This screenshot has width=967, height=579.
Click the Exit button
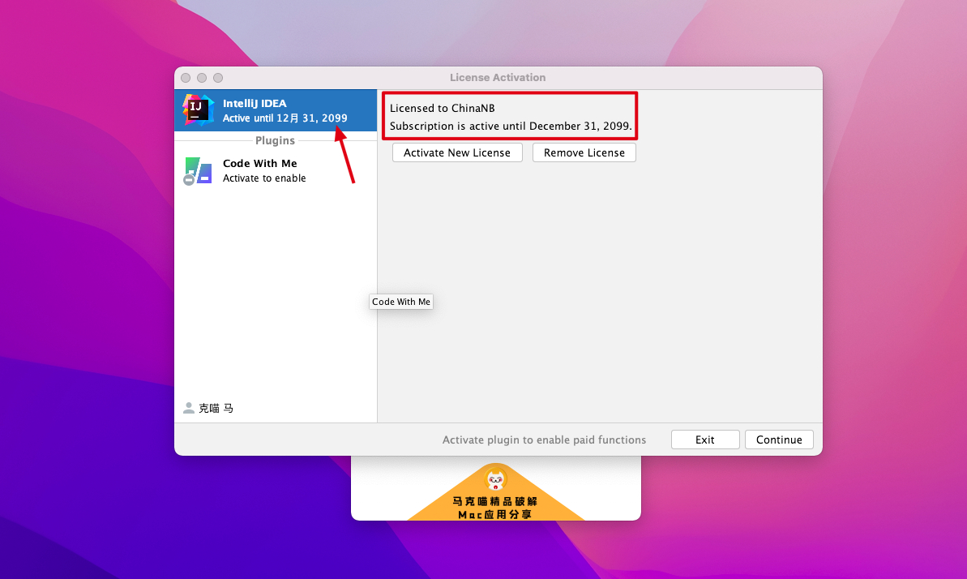(x=705, y=440)
